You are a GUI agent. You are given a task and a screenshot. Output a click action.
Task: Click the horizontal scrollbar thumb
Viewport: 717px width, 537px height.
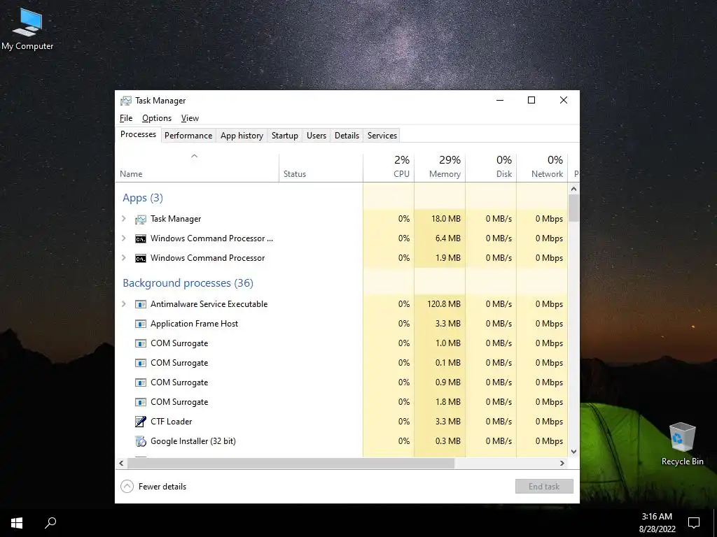point(291,463)
